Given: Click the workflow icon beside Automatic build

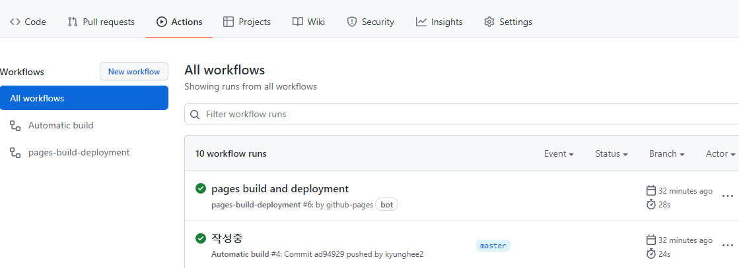Looking at the screenshot, I should click(15, 125).
